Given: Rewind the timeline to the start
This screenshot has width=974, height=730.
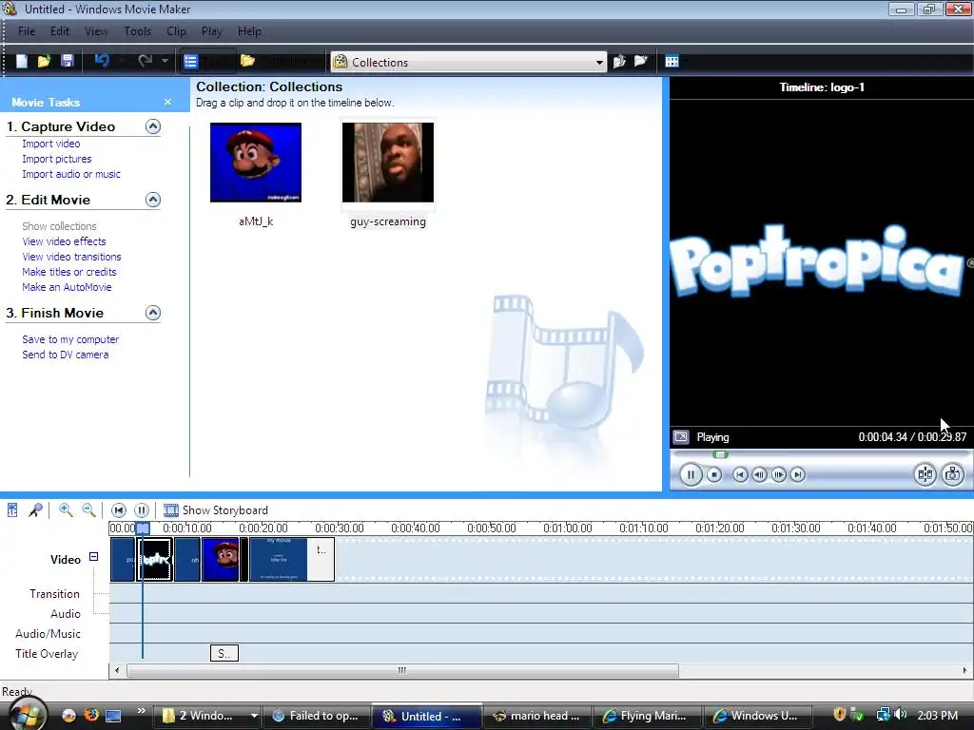Looking at the screenshot, I should (119, 510).
